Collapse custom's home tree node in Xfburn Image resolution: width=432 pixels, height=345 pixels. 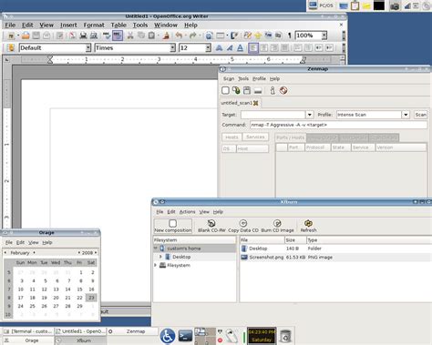[156, 249]
